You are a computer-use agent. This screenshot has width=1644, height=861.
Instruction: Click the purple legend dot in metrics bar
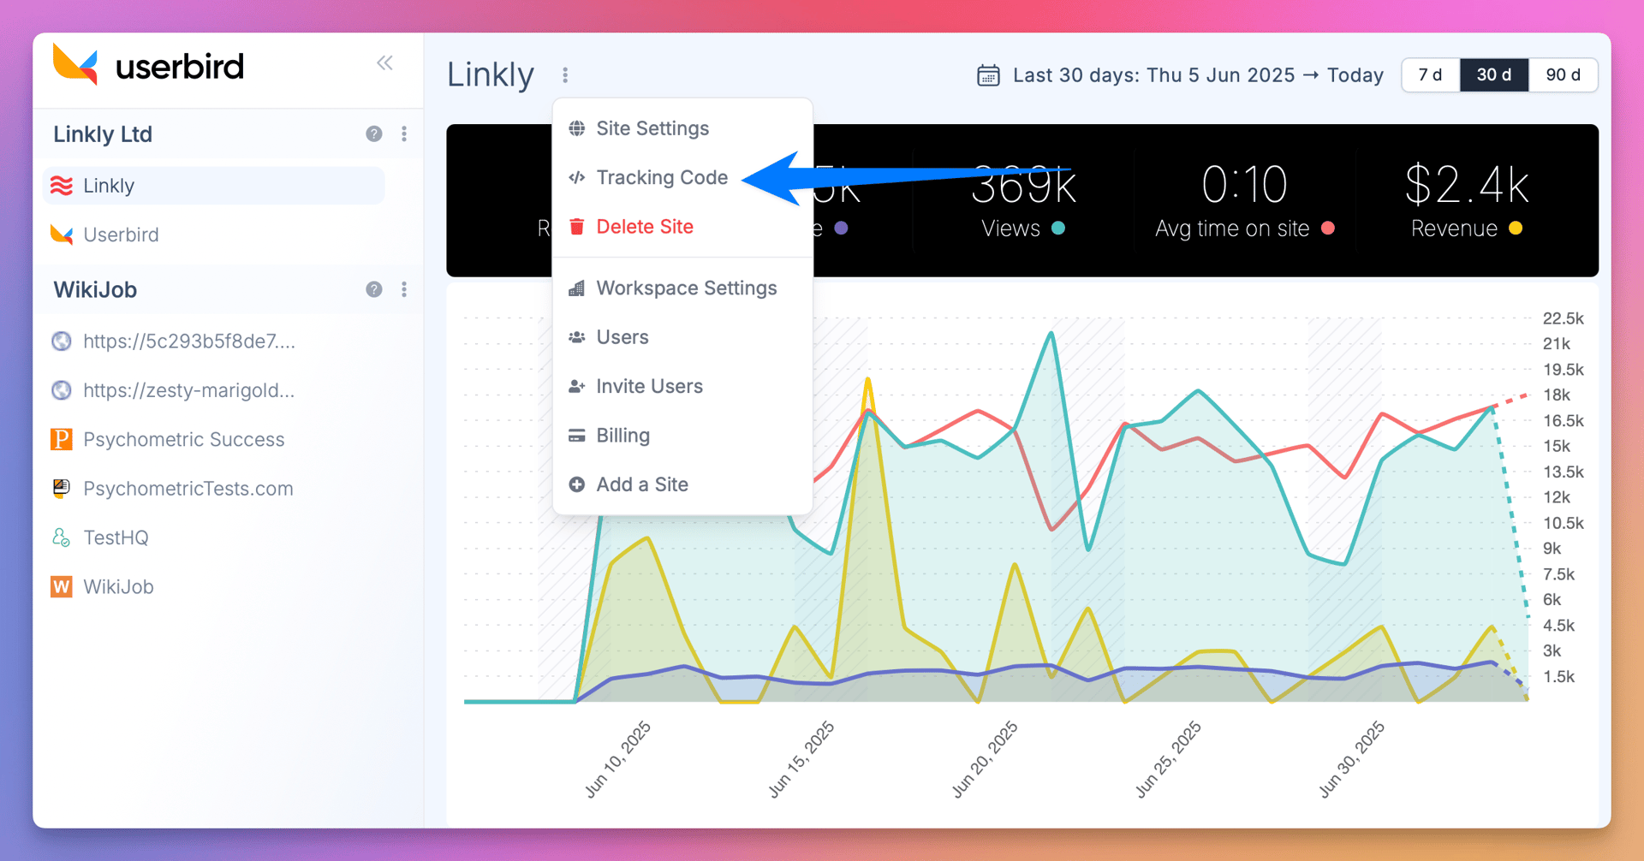point(843,229)
